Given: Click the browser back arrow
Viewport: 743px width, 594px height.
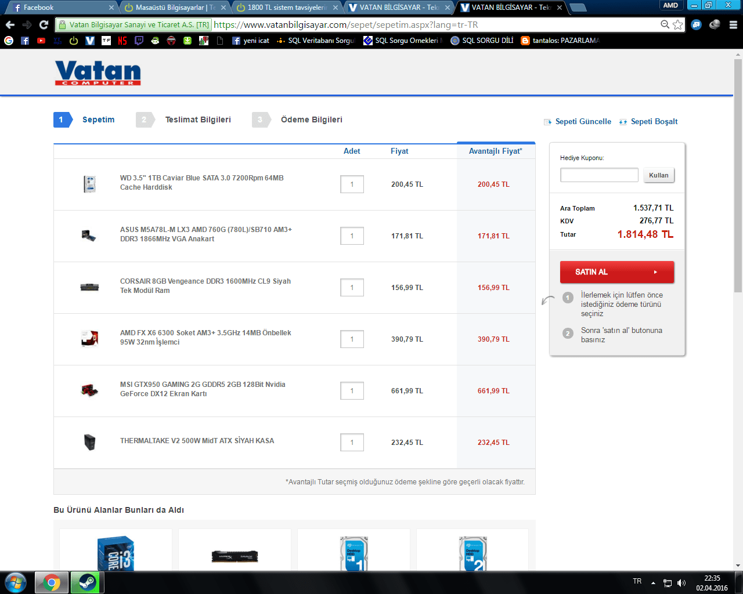Looking at the screenshot, I should pyautogui.click(x=10, y=25).
